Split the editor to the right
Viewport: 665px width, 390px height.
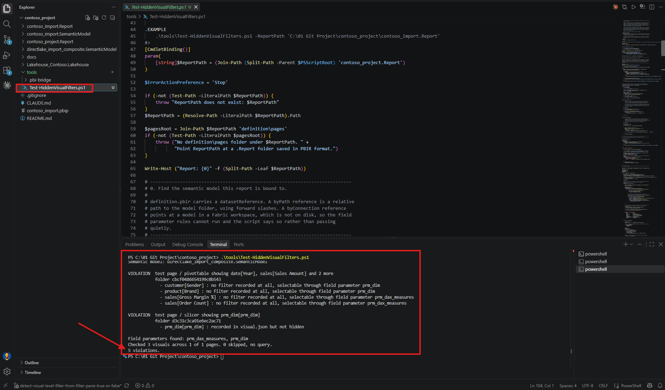pyautogui.click(x=652, y=7)
